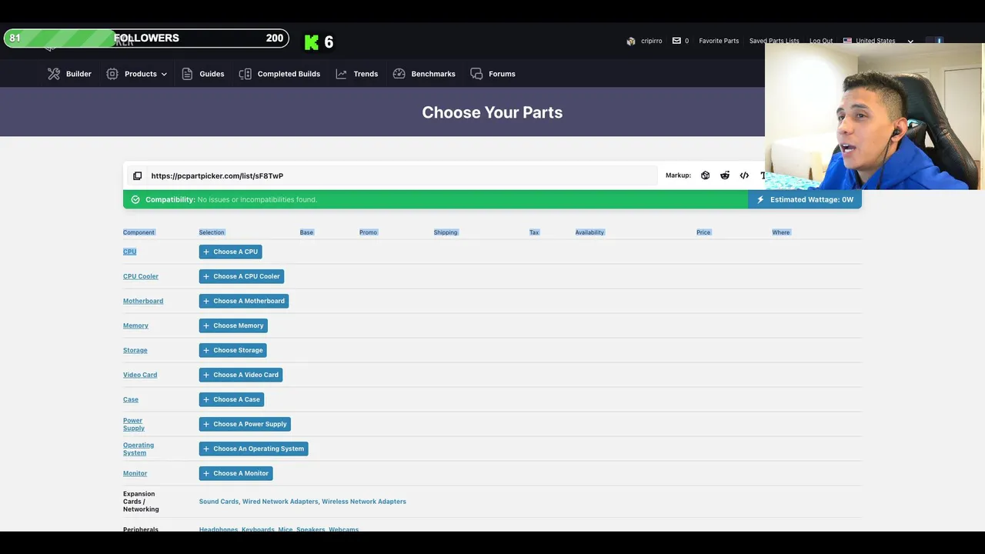Image resolution: width=985 pixels, height=554 pixels.
Task: Click the compatibility checkmark icon
Action: [x=135, y=199]
